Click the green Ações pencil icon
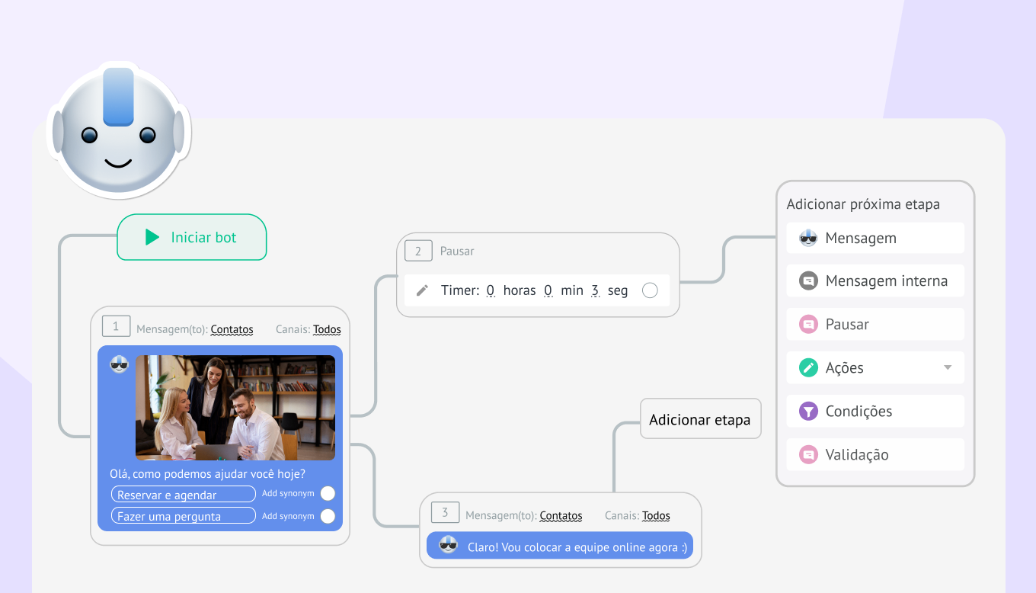The image size is (1036, 593). pos(808,368)
